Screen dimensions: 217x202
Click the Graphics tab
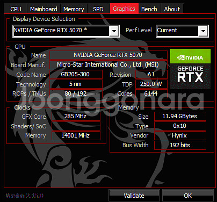[x=124, y=9]
